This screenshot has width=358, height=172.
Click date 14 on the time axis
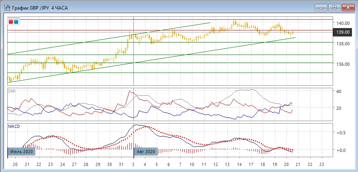point(239,165)
